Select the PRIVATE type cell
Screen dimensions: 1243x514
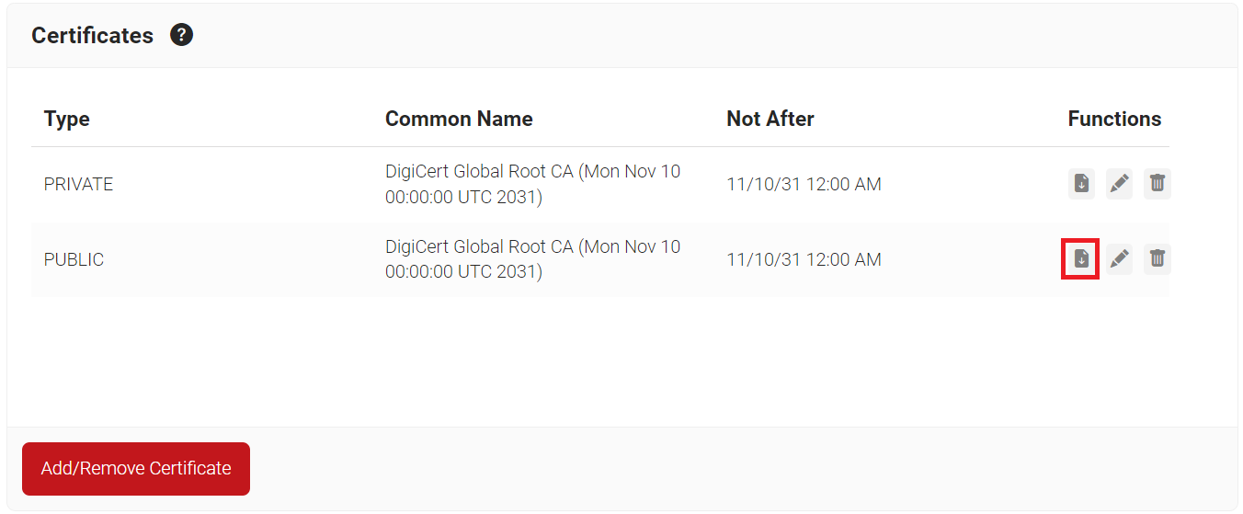pyautogui.click(x=78, y=184)
